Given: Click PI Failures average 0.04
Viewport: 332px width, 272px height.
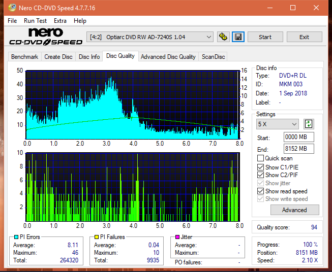Looking at the screenshot, I should (x=154, y=245).
